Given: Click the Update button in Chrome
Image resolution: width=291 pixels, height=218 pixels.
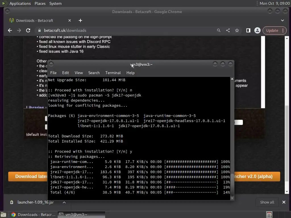Looking at the screenshot, I should tap(272, 30).
